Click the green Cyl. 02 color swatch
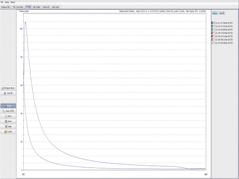 [212, 26]
